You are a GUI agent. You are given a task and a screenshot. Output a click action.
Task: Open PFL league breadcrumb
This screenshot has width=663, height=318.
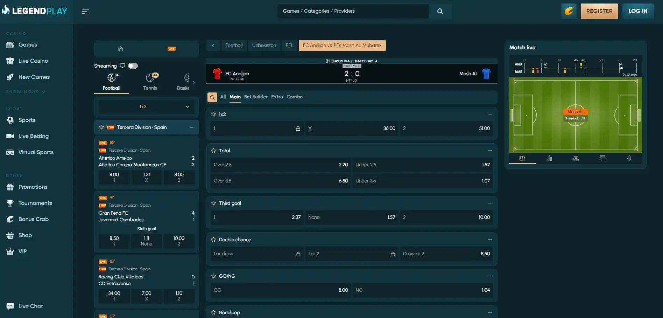coord(289,46)
